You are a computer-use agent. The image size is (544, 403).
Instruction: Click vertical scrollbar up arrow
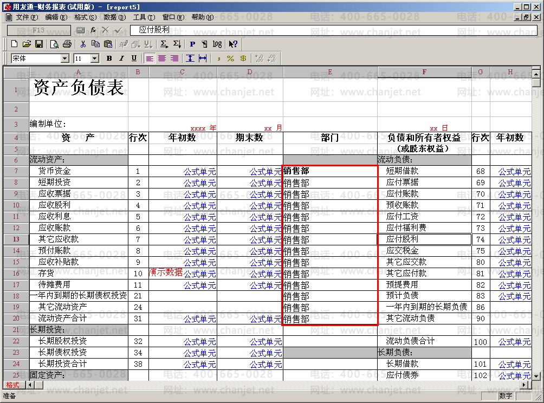click(536, 74)
